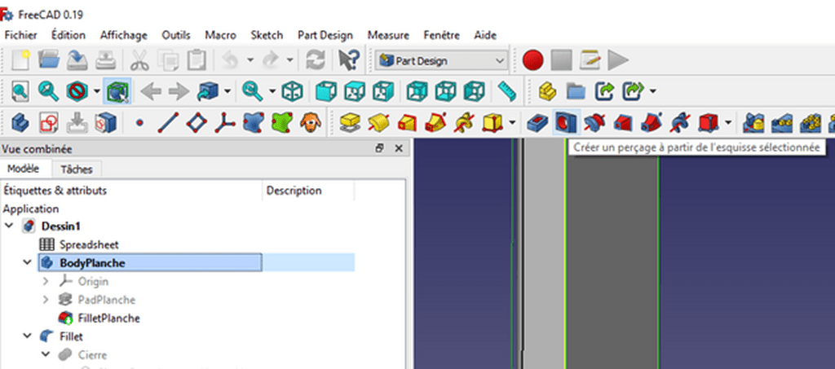Start macro recording with red circle
The height and width of the screenshot is (369, 835).
pyautogui.click(x=532, y=60)
